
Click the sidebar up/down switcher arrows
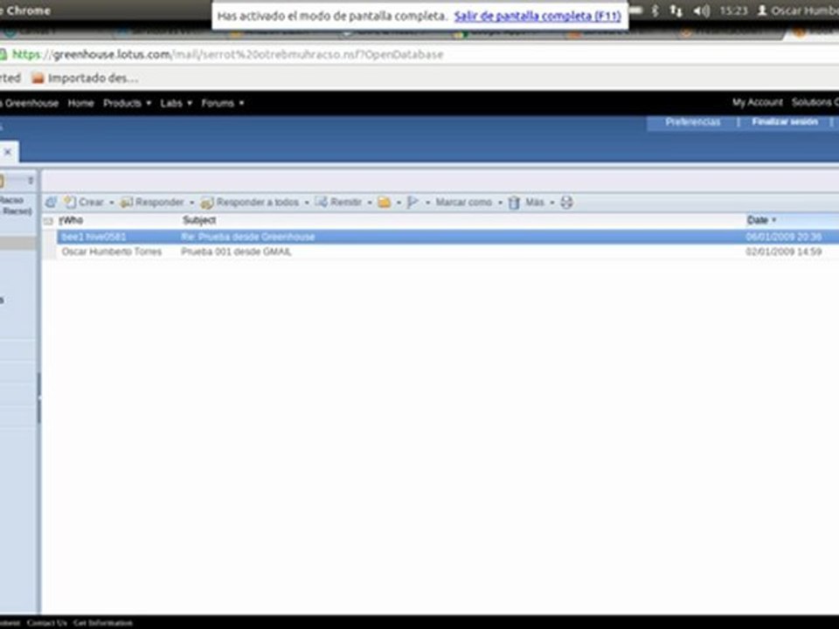click(x=31, y=181)
